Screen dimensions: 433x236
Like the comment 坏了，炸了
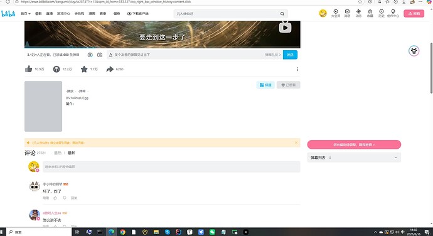[55, 198]
